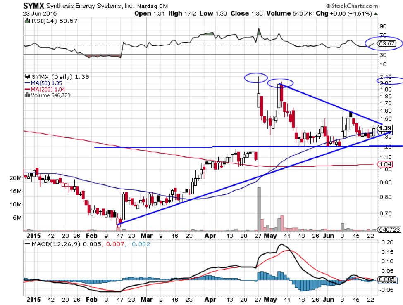Click the candlestick icon beside SYMX (Daily)

pyautogui.click(x=27, y=76)
